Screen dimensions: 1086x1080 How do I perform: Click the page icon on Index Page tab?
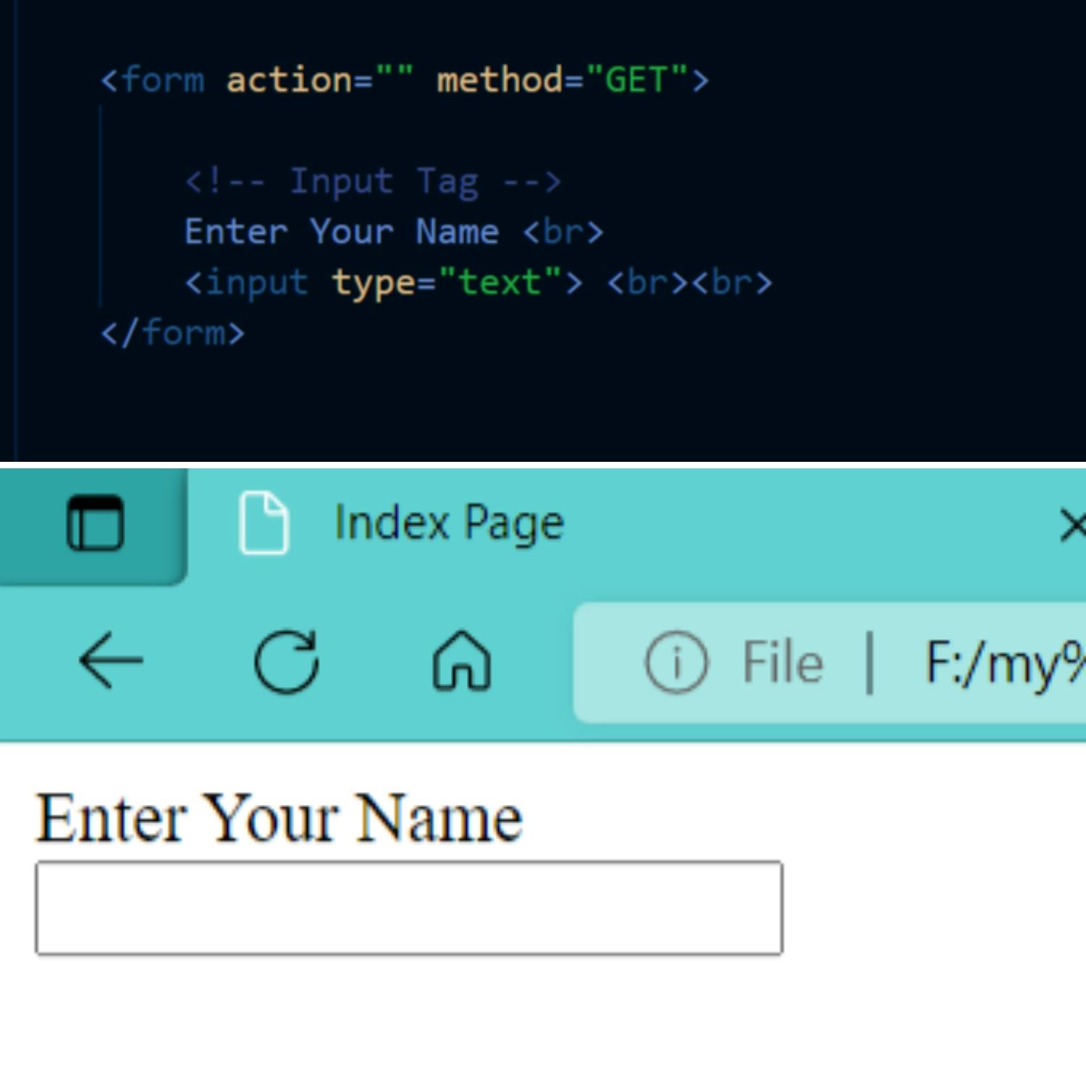(264, 523)
